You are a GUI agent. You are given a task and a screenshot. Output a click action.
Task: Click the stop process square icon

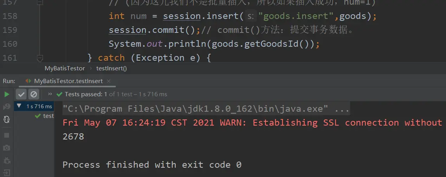[7, 135]
